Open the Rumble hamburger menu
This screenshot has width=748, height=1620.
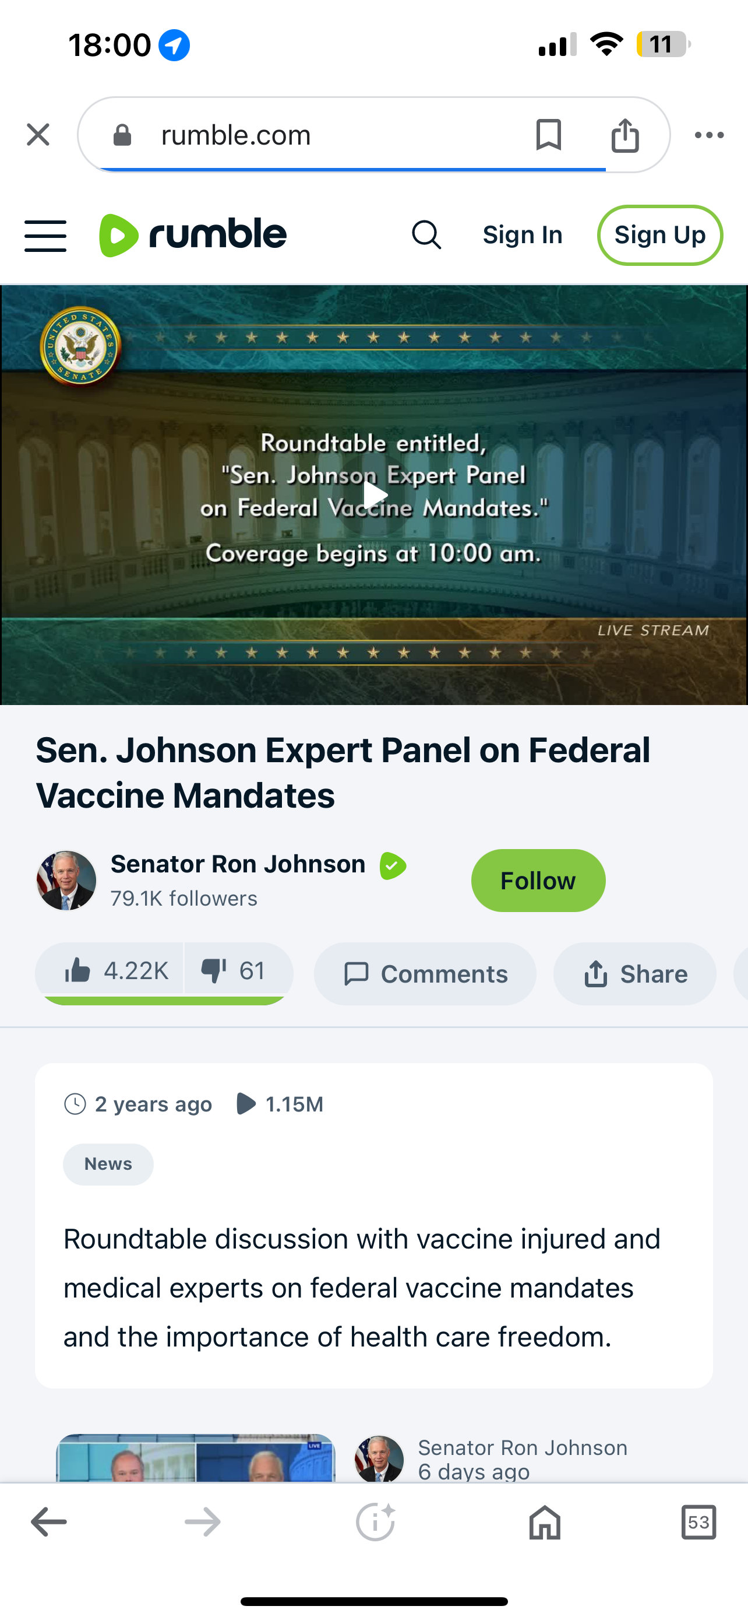coord(45,236)
